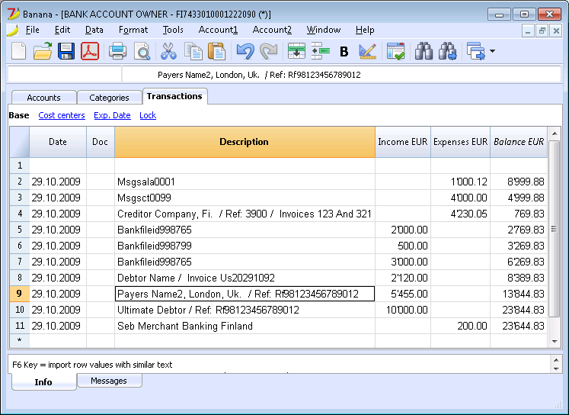Select the Base view
Viewport: 569px width, 415px height.
click(19, 115)
